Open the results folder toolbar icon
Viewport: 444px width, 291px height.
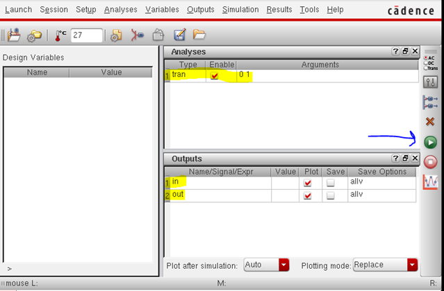(199, 35)
